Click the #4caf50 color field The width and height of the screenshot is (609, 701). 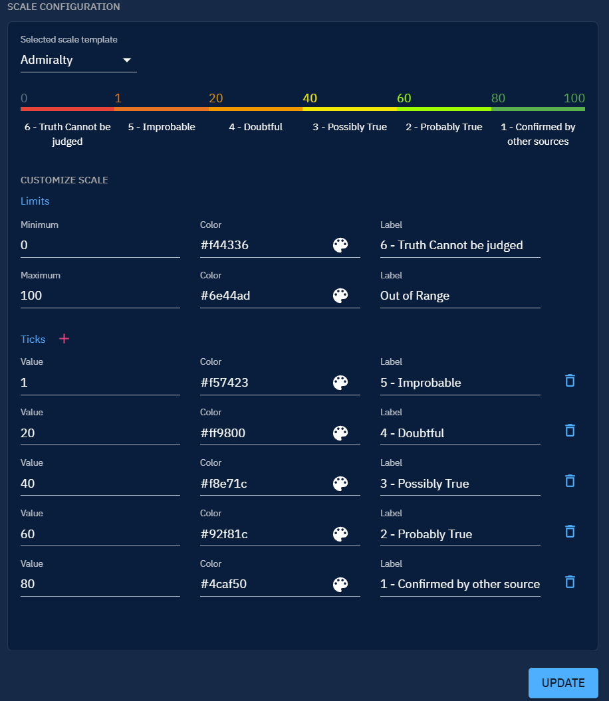click(x=263, y=585)
